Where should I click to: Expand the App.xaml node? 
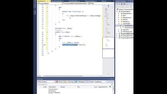119,30
